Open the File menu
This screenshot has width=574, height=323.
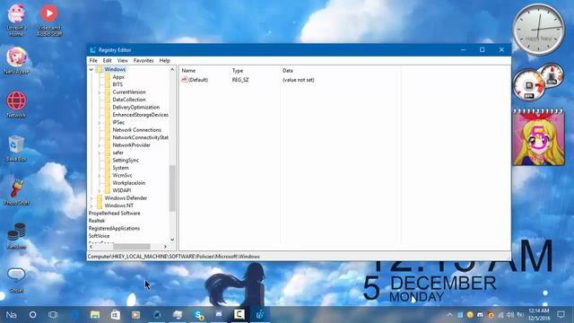click(x=93, y=60)
